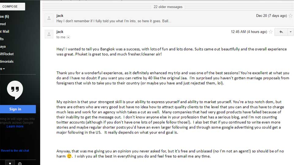Show details dropdown next to 'to me'

(68, 37)
